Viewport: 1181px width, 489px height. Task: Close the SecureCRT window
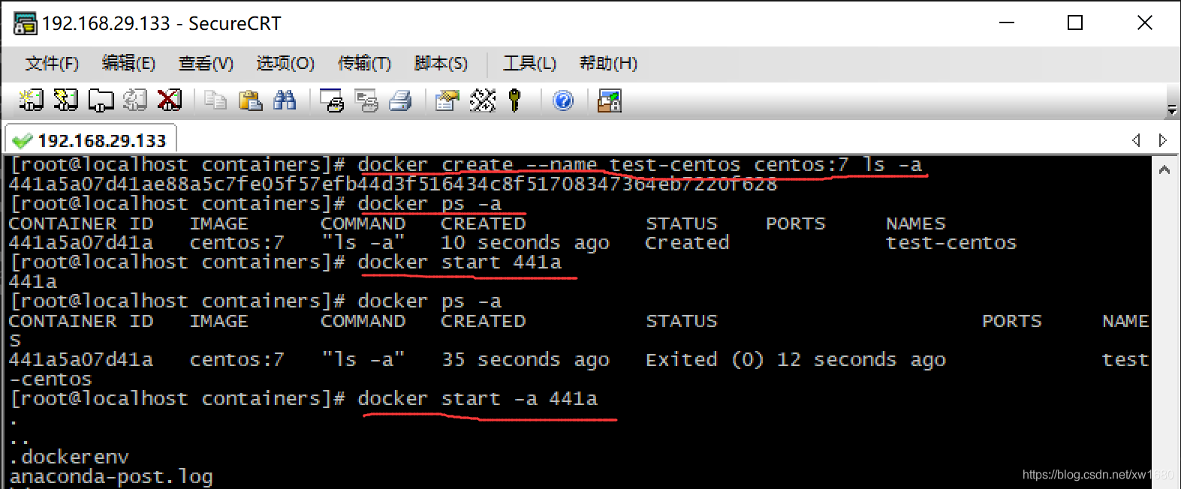pyautogui.click(x=1145, y=23)
